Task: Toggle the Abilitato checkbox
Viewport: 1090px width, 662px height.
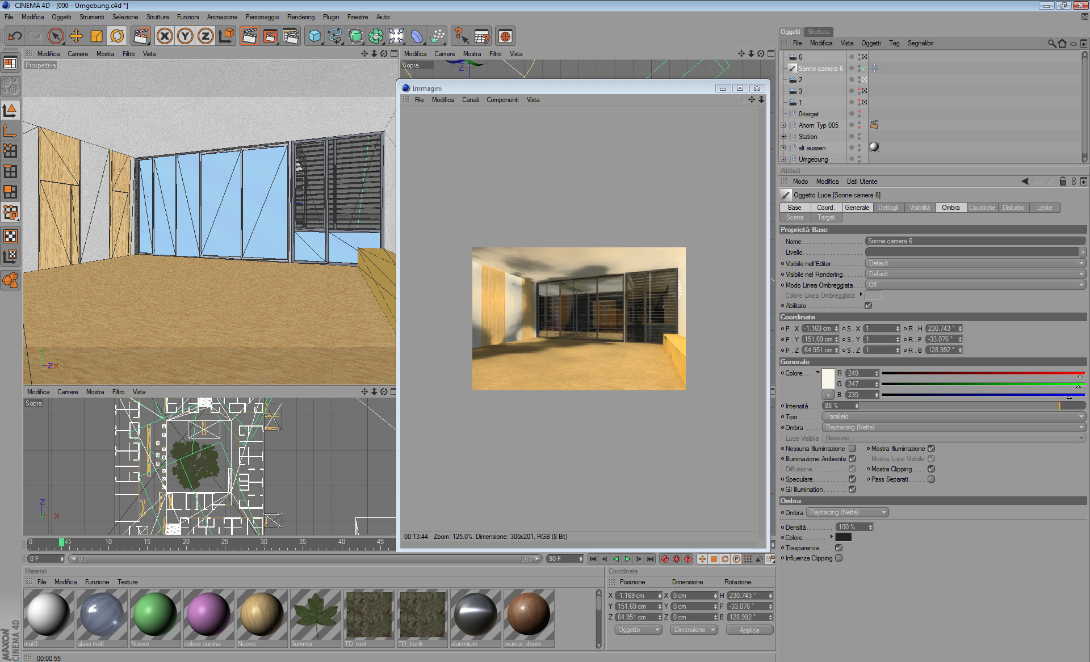Action: pos(868,306)
